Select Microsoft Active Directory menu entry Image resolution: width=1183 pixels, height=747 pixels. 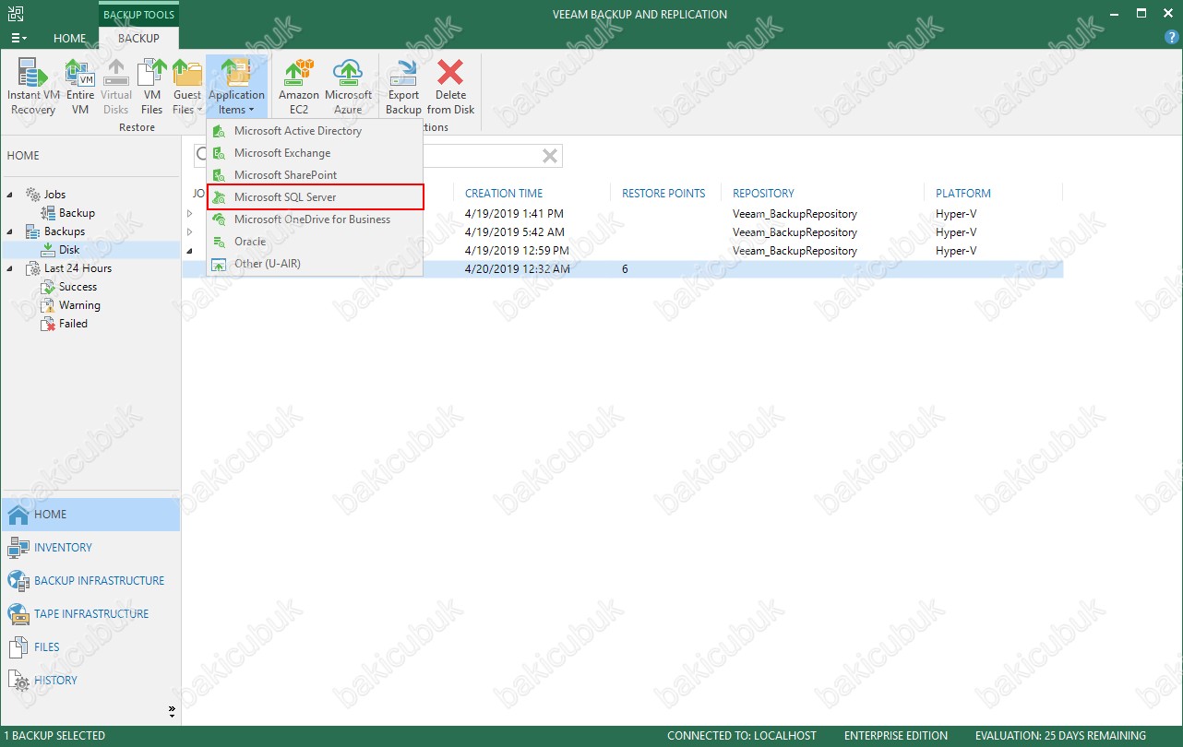tap(315, 131)
